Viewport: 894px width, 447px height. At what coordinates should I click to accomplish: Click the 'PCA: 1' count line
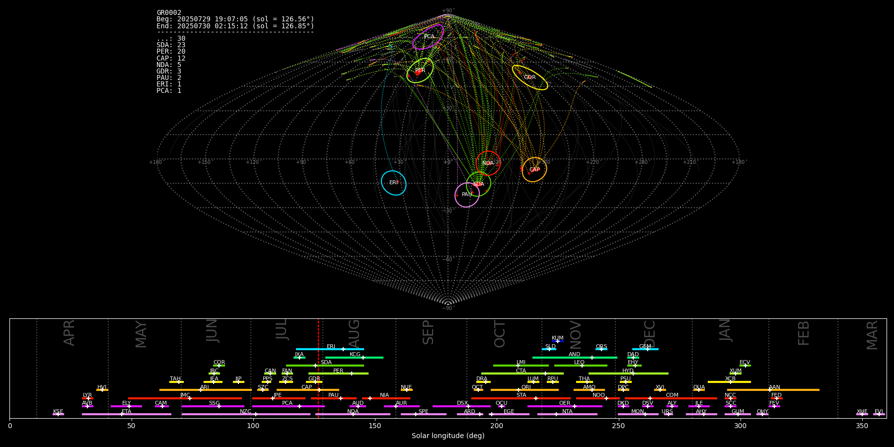click(x=169, y=90)
